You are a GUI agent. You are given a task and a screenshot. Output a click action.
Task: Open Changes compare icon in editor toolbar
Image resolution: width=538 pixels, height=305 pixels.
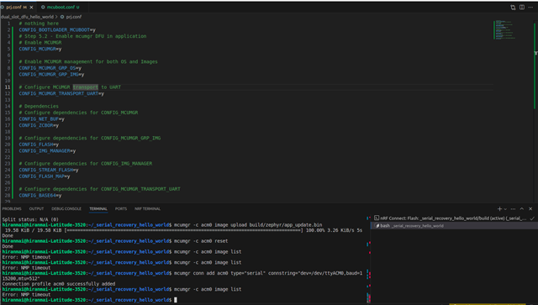(x=513, y=8)
